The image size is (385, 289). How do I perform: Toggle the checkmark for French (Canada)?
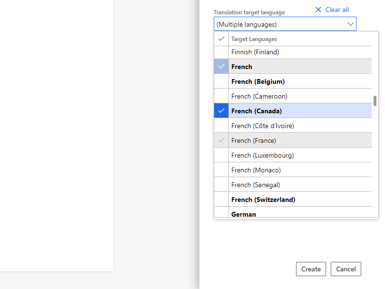tap(221, 110)
